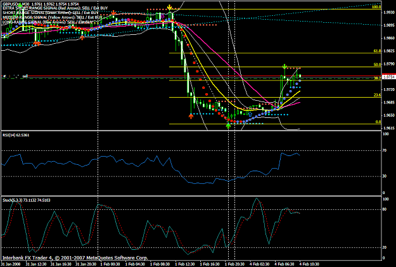Image resolution: width=396 pixels, height=267 pixels.
Task: Click the RSI scale 70 label
Action: pyautogui.click(x=385, y=150)
